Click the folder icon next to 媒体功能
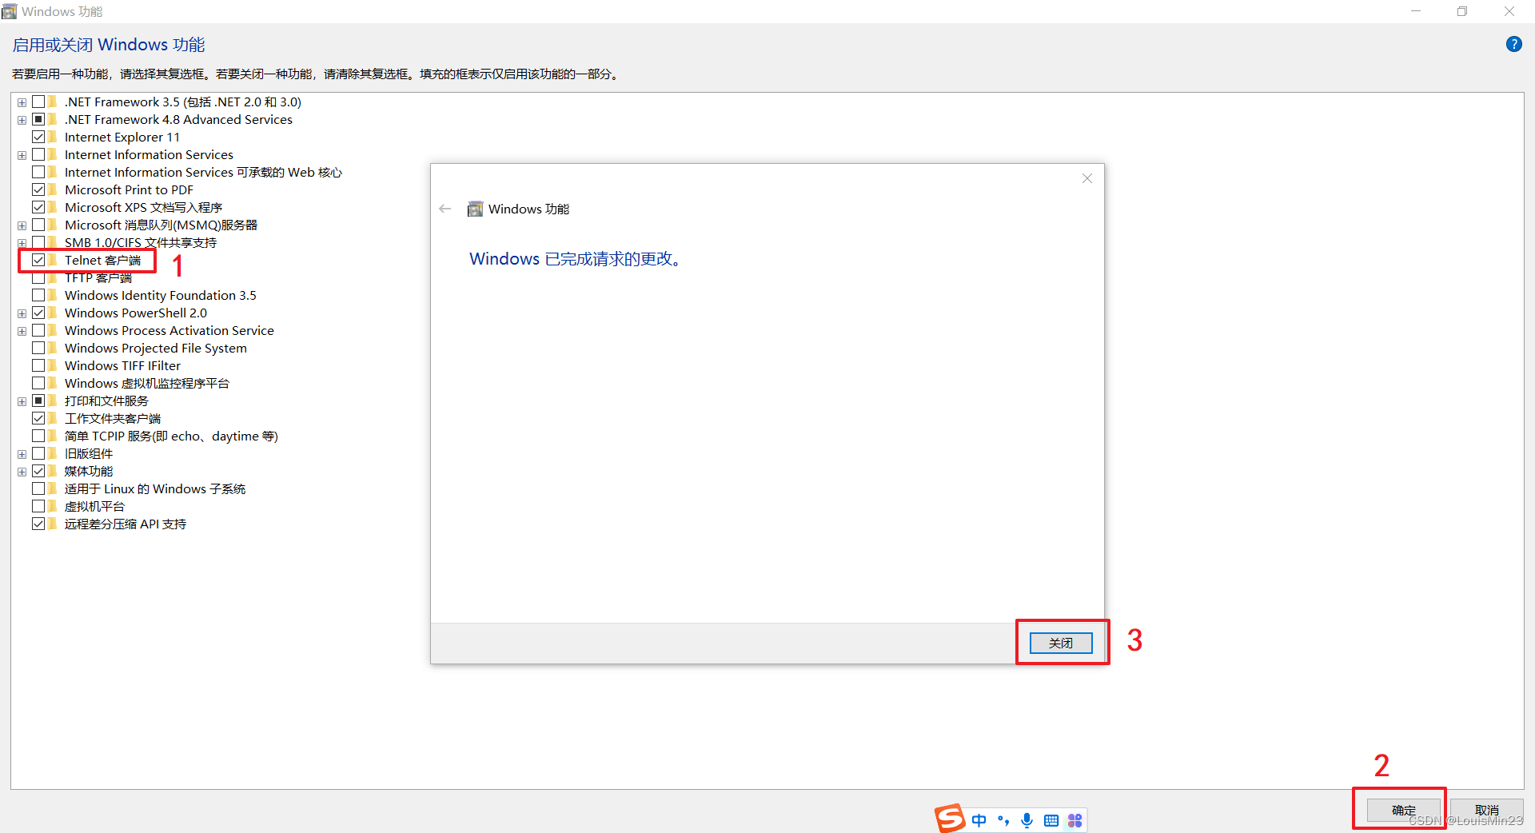1535x833 pixels. click(x=53, y=471)
